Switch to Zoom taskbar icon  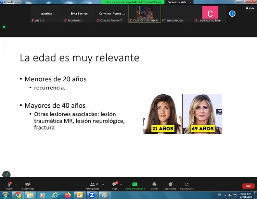click(92, 195)
